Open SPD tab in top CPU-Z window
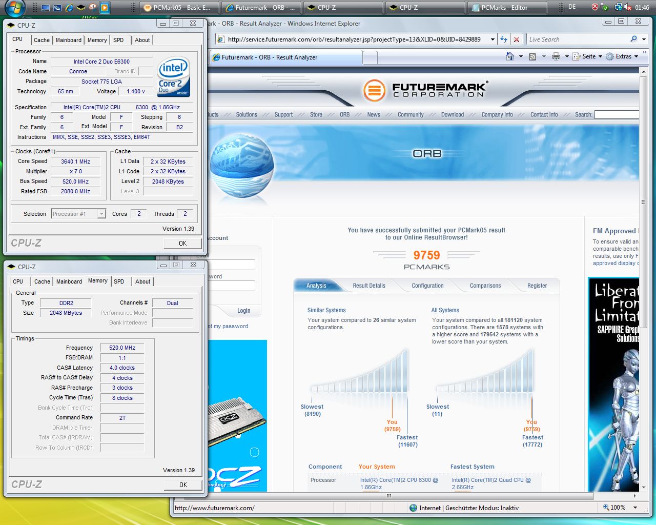The width and height of the screenshot is (656, 525). pyautogui.click(x=118, y=40)
